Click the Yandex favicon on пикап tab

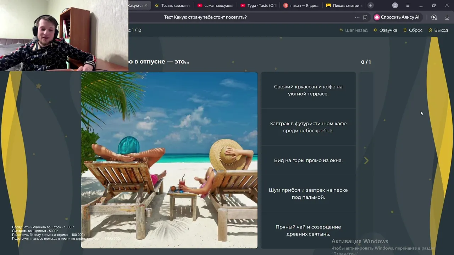point(286,6)
